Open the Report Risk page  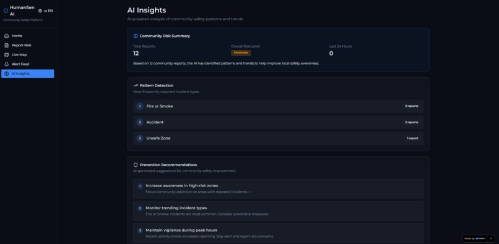pyautogui.click(x=28, y=45)
